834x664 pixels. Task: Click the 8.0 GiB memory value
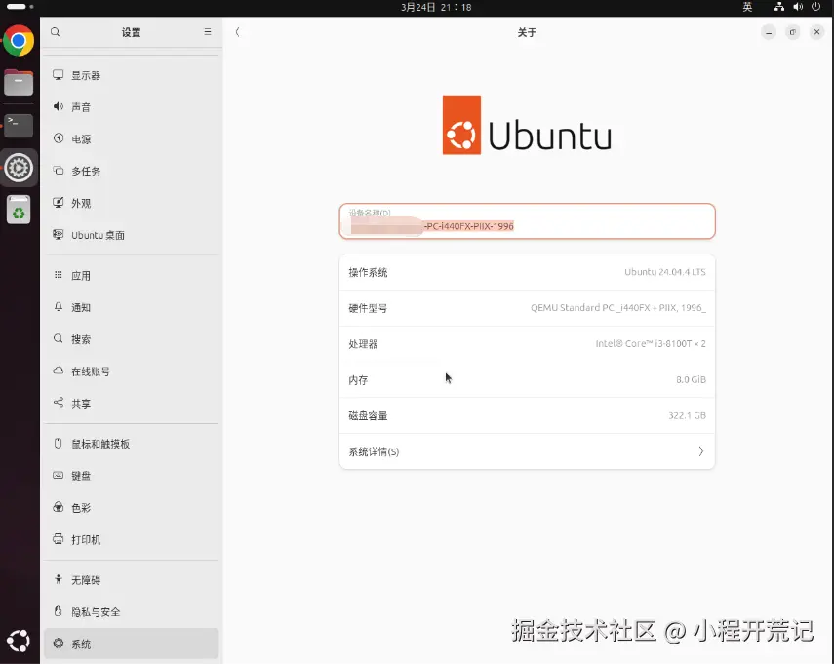[691, 379]
